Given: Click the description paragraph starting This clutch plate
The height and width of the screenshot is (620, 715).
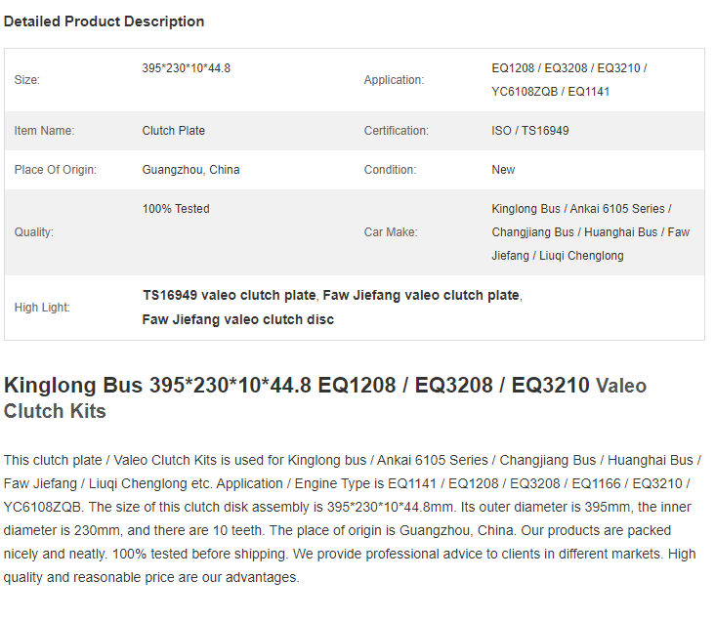Looking at the screenshot, I should click(x=352, y=518).
